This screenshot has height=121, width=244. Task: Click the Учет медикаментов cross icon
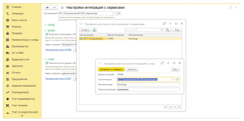coord(7,99)
